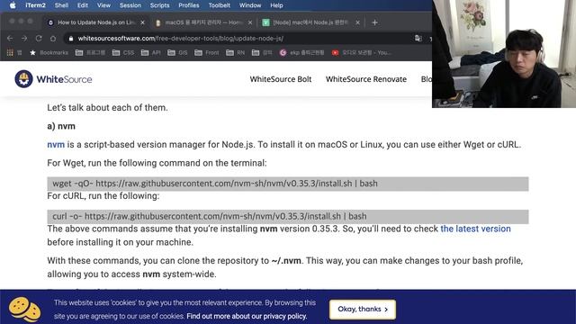576x324 pixels.
Task: Open 'Find out more about our privacy policy' link
Action: [x=247, y=316]
